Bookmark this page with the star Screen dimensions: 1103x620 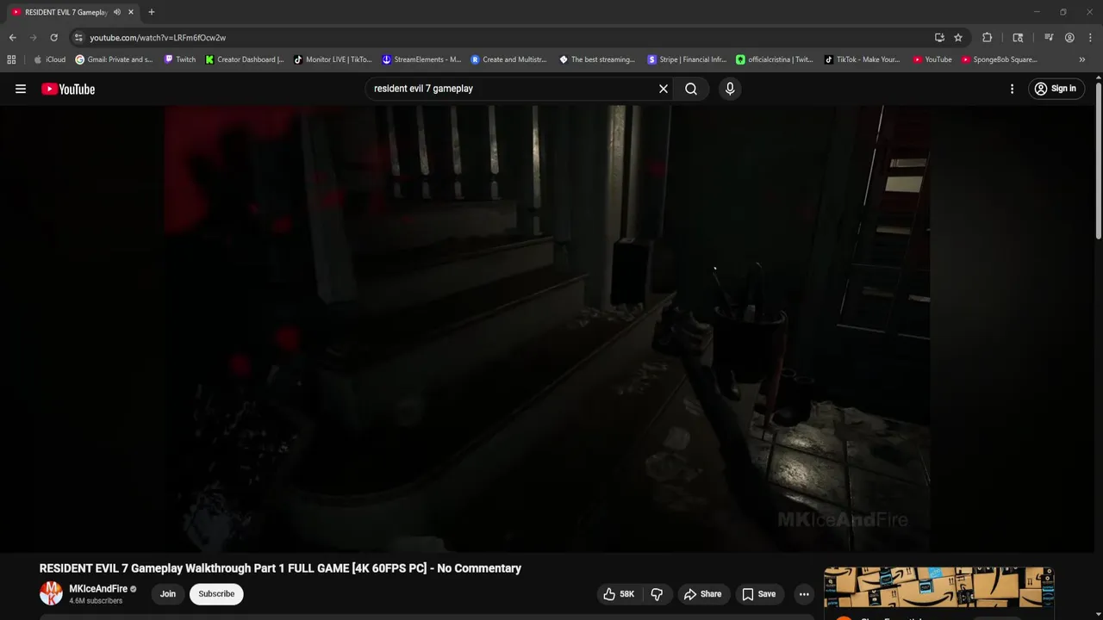pyautogui.click(x=958, y=38)
